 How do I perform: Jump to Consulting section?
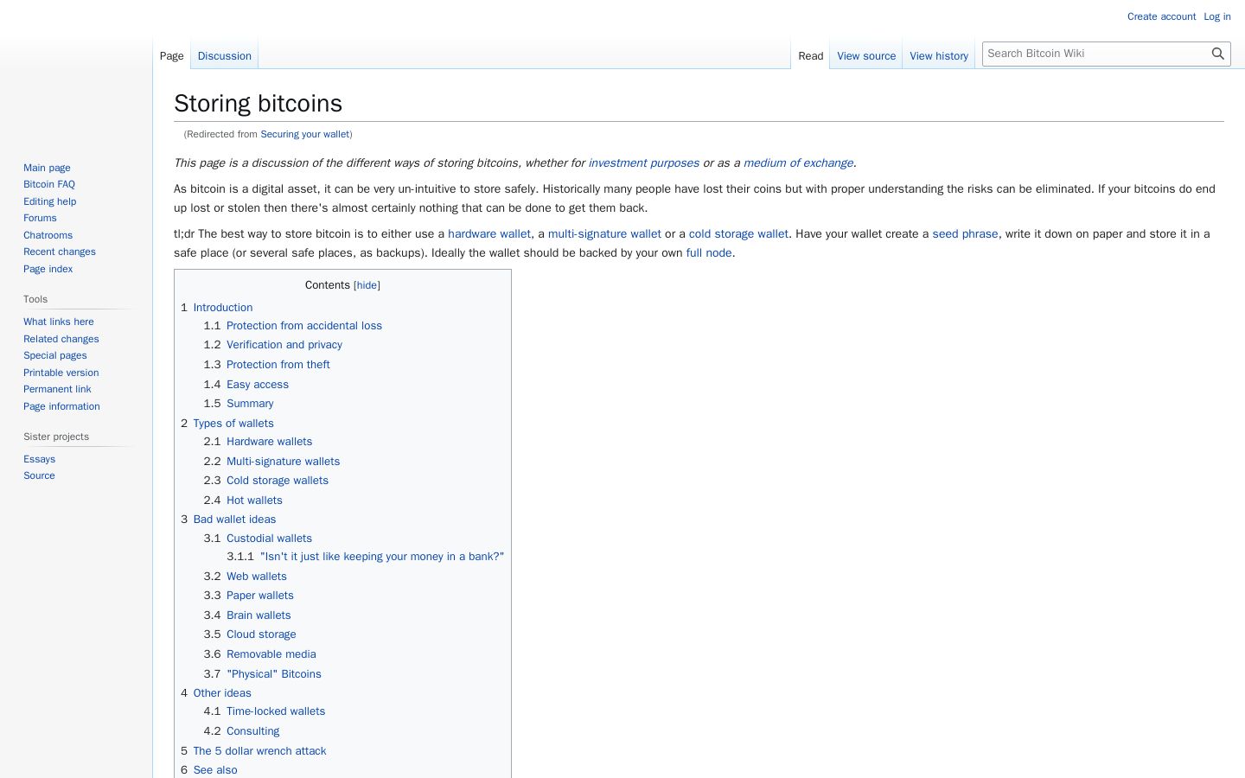click(x=253, y=730)
